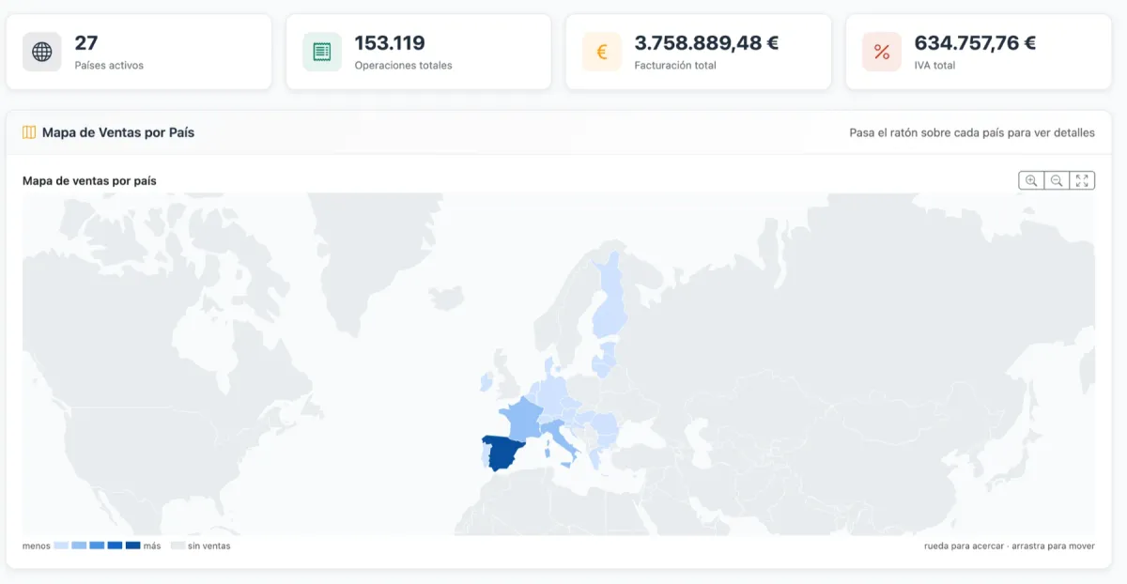Image resolution: width=1127 pixels, height=584 pixels.
Task: Click the 634.757,76 € IVA total
Action: click(x=975, y=42)
